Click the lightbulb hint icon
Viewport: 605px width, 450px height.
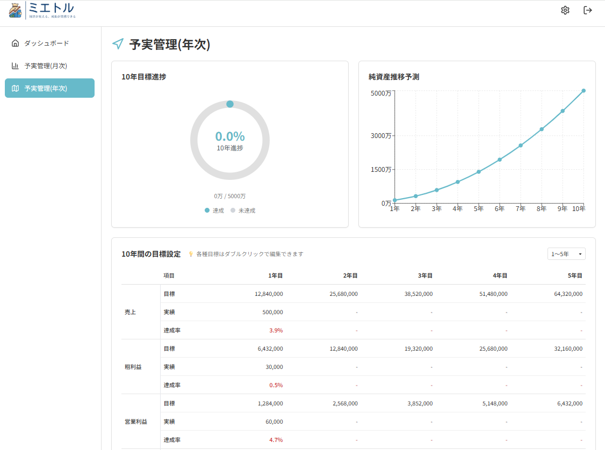[x=191, y=254]
